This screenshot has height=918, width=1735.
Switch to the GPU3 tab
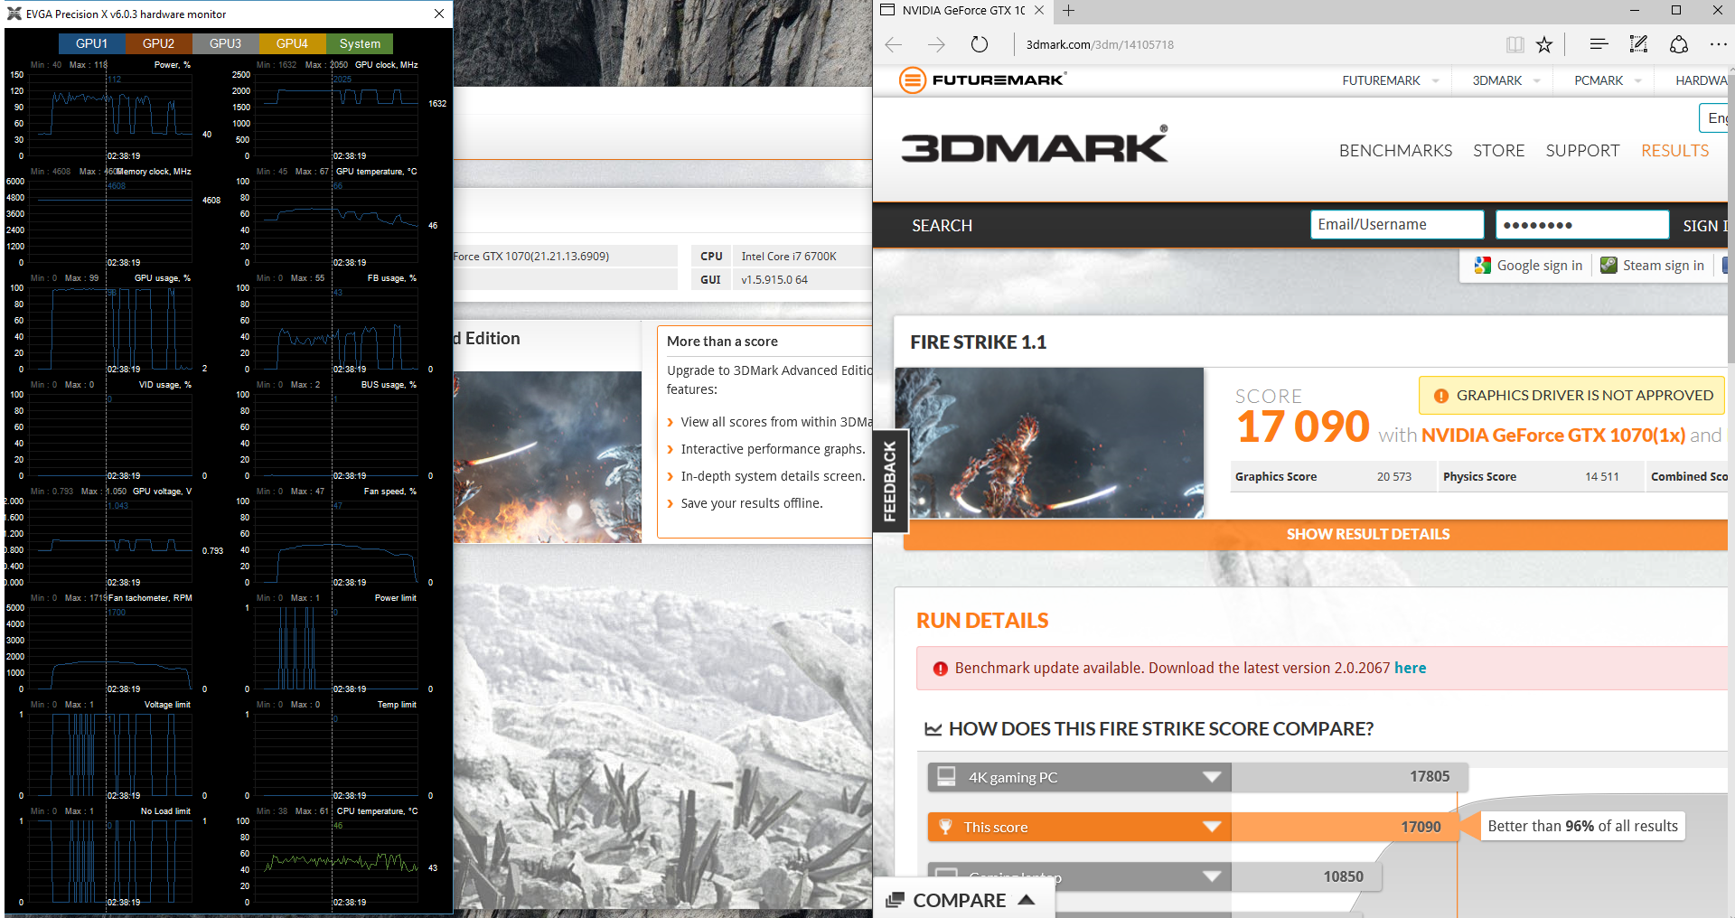(225, 43)
